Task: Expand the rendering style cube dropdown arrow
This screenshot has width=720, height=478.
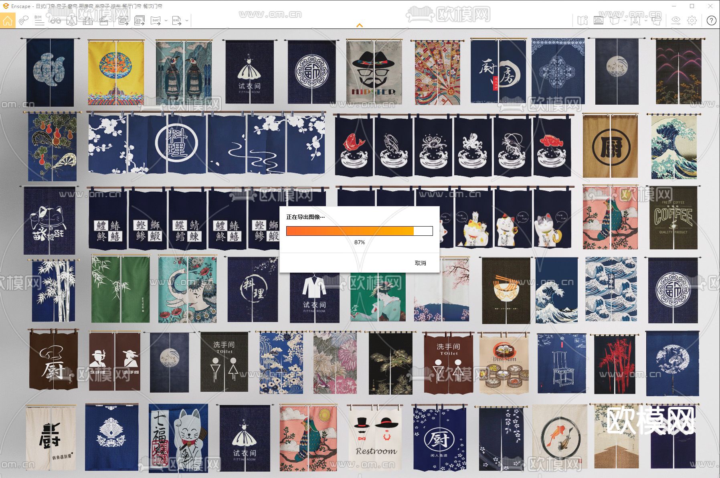Action: (625, 20)
